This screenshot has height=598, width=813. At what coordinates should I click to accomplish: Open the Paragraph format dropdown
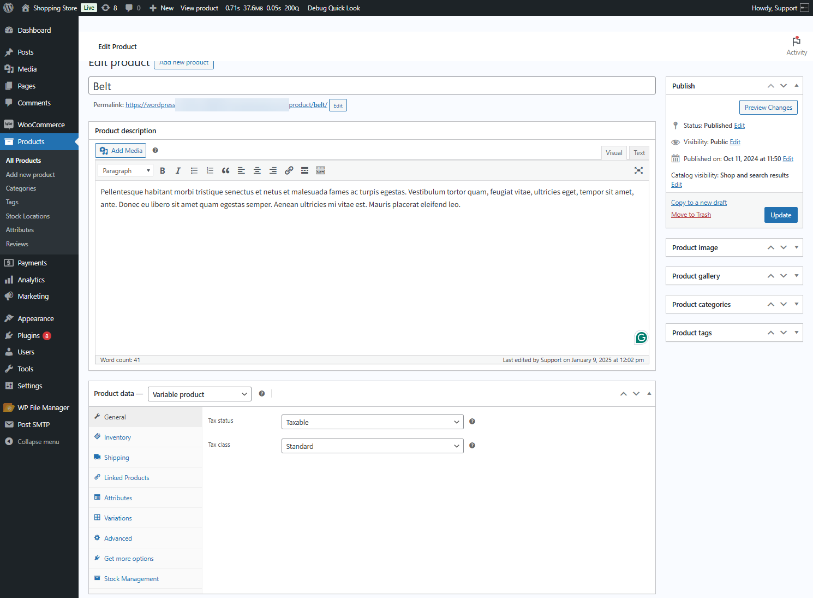125,170
